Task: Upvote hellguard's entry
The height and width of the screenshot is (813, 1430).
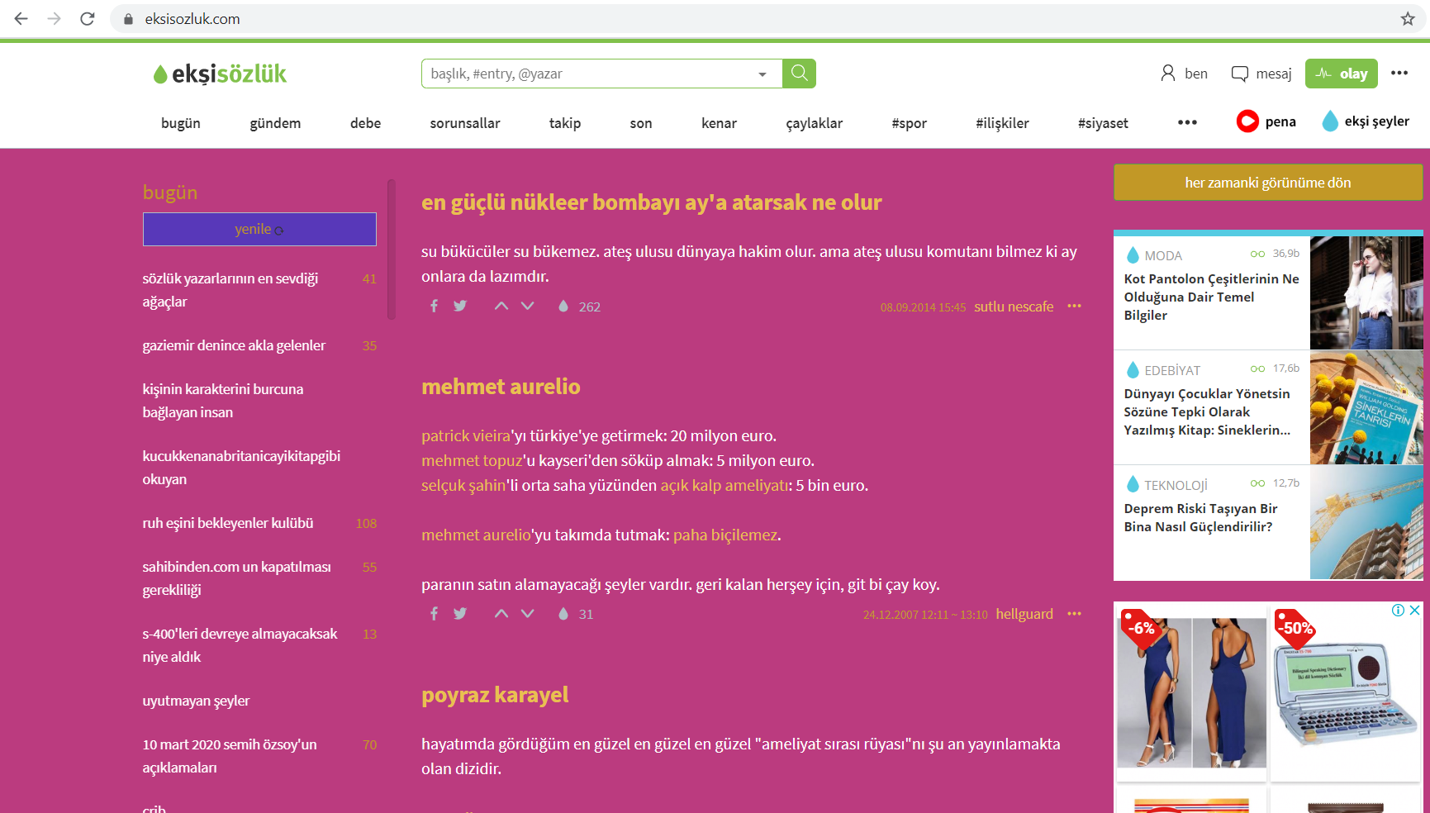Action: pyautogui.click(x=501, y=614)
